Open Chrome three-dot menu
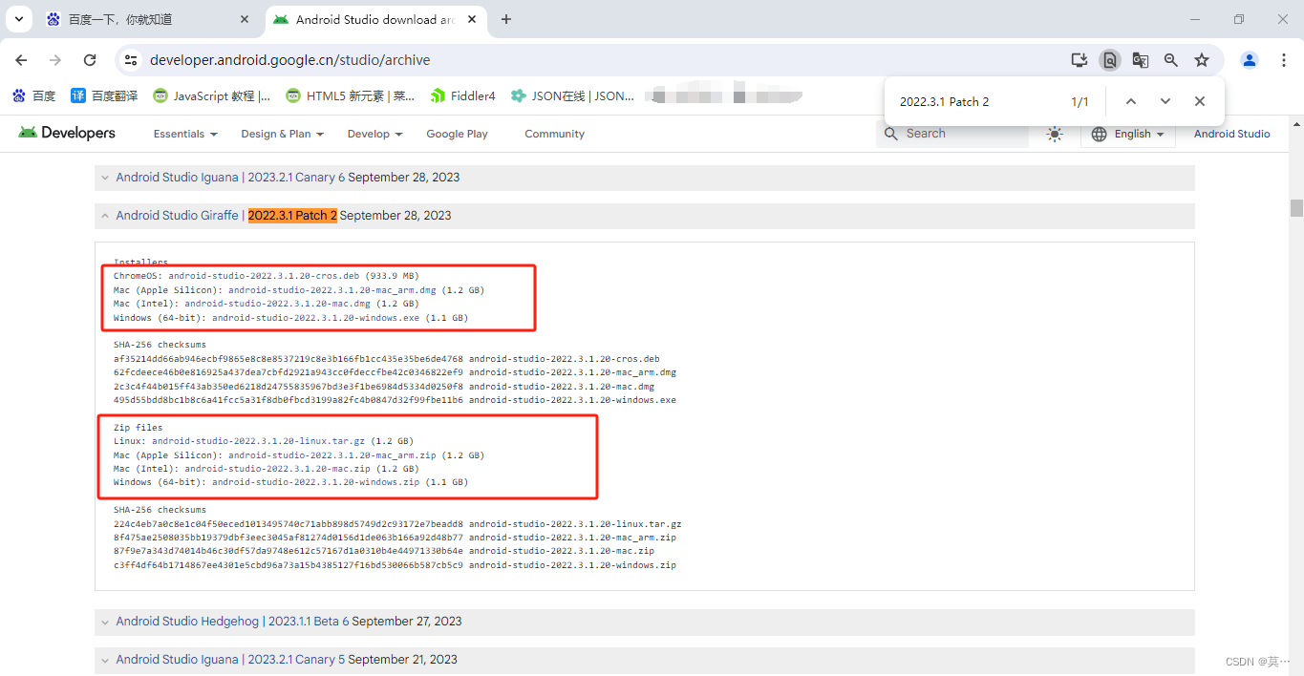This screenshot has height=676, width=1304. [1283, 60]
